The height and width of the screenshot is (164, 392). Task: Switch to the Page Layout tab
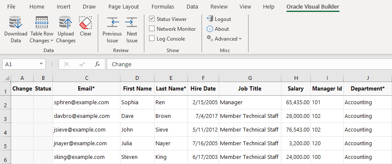pos(123,7)
